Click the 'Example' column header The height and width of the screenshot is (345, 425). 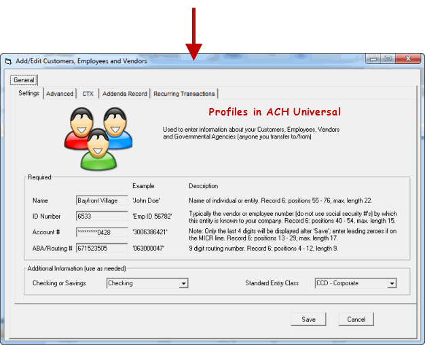click(x=143, y=186)
